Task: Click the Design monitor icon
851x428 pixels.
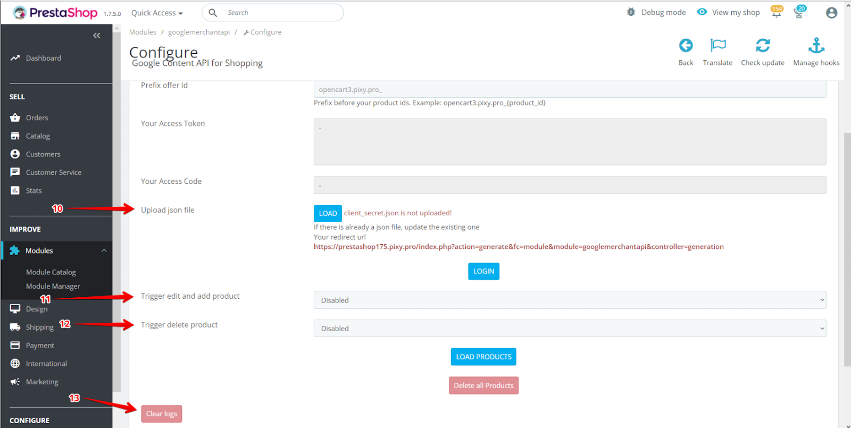Action: coord(15,309)
